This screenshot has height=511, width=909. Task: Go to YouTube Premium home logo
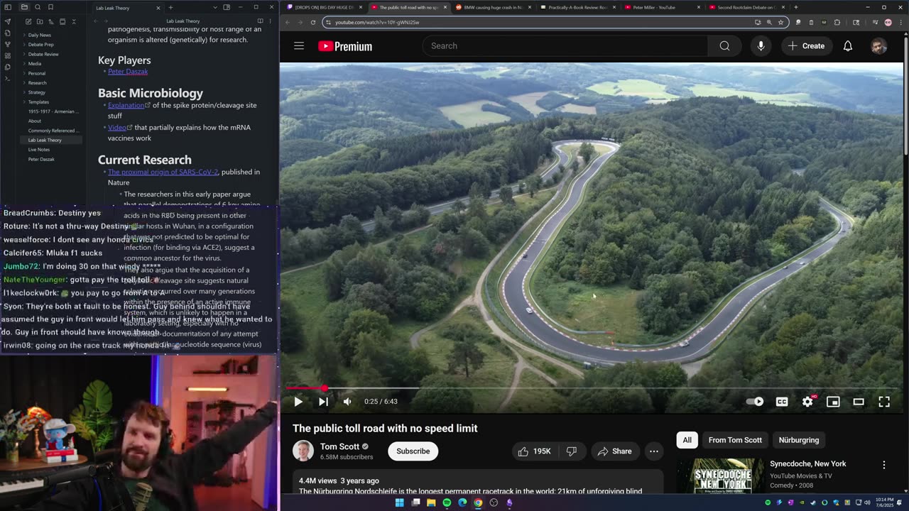click(345, 46)
